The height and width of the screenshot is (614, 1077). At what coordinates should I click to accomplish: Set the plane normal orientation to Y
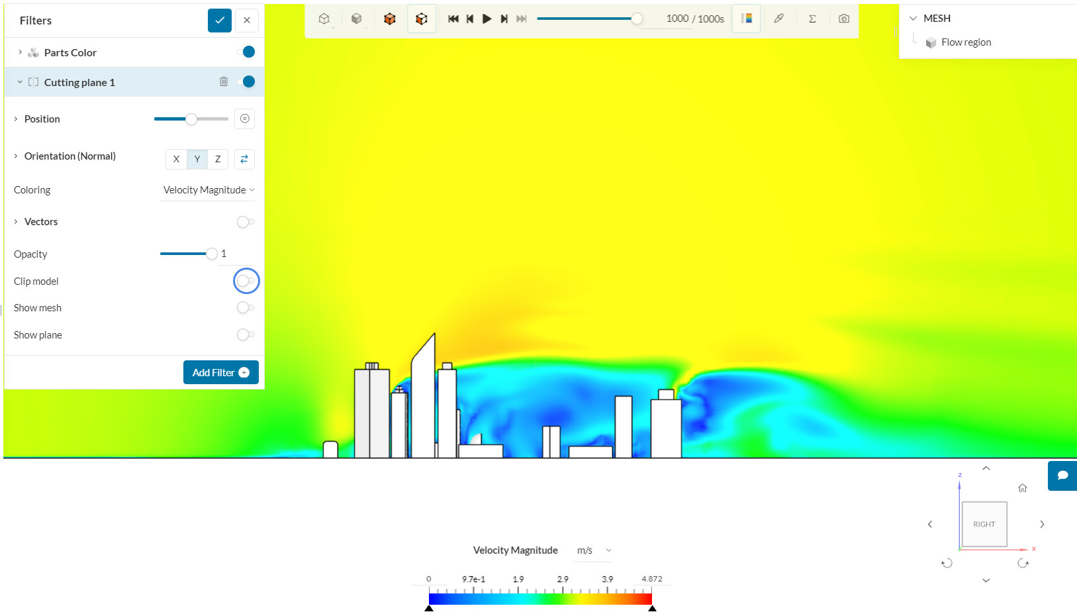pyautogui.click(x=197, y=159)
